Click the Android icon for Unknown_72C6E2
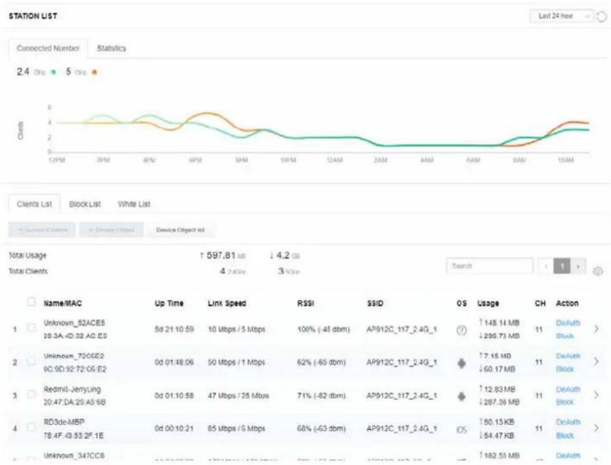Screen dimensions: 611x465 coord(461,363)
